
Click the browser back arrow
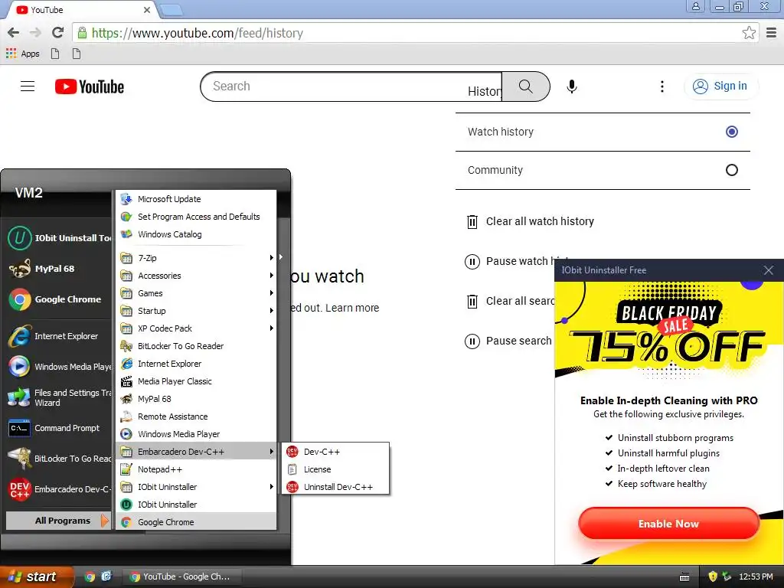14,33
